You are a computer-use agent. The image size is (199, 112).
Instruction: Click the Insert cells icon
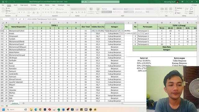point(162,9)
